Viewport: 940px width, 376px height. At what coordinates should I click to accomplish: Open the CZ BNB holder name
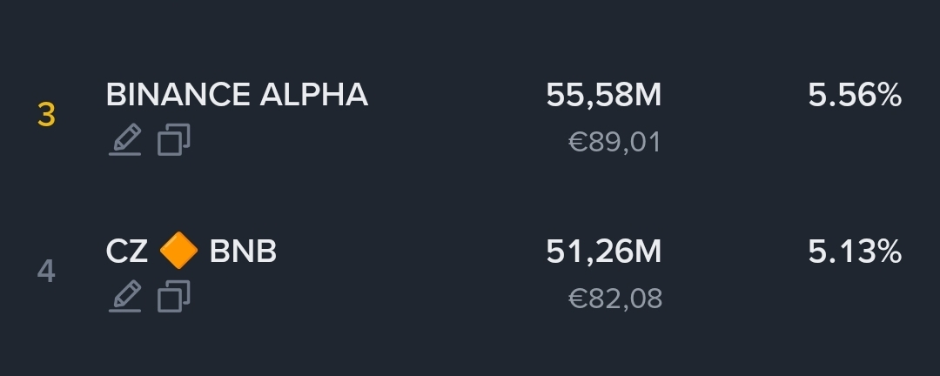(x=191, y=252)
